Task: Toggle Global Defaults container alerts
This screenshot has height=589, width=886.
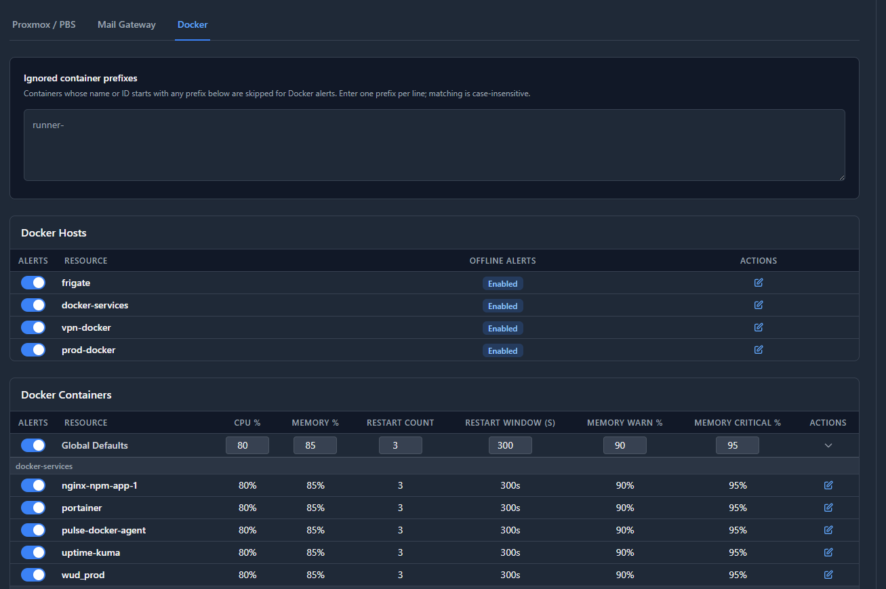Action: [33, 445]
